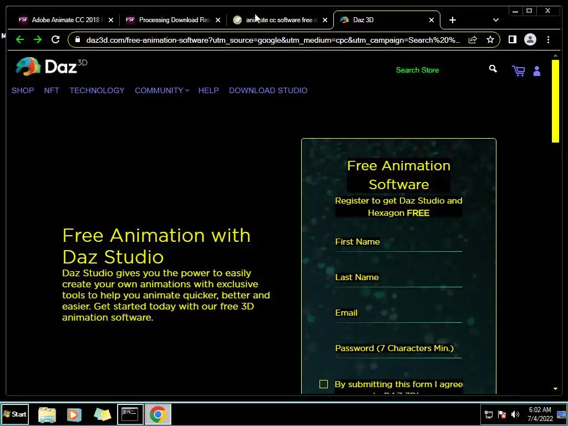Click the yellow page scrollbar thumb
568x426 pixels.
(x=555, y=102)
